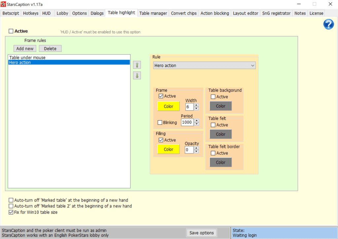Select 'Hero action' rule in list

(x=69, y=62)
